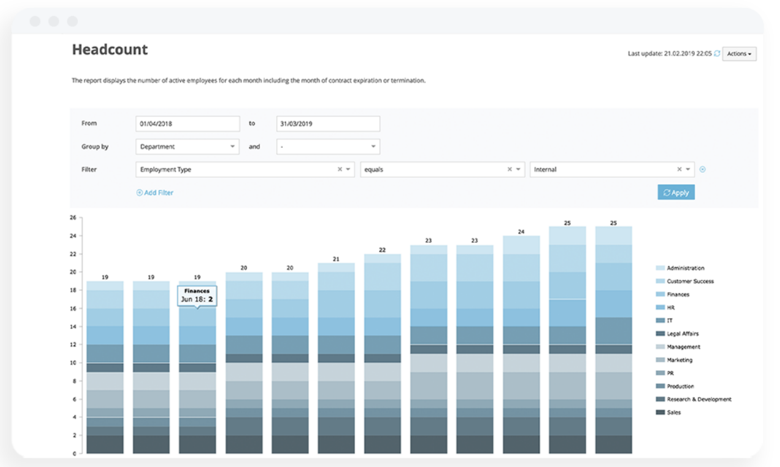The width and height of the screenshot is (780, 467).
Task: Edit the end date field 31/03/2019
Action: (x=328, y=124)
